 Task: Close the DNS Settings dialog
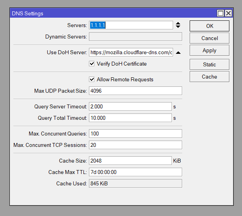coord(228,13)
